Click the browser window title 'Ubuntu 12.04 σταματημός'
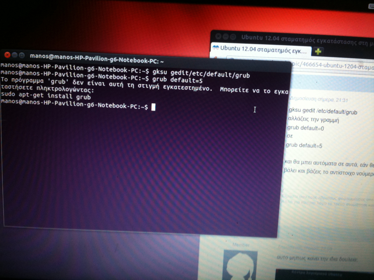Image resolution: width=374 pixels, height=280 pixels. (x=308, y=40)
